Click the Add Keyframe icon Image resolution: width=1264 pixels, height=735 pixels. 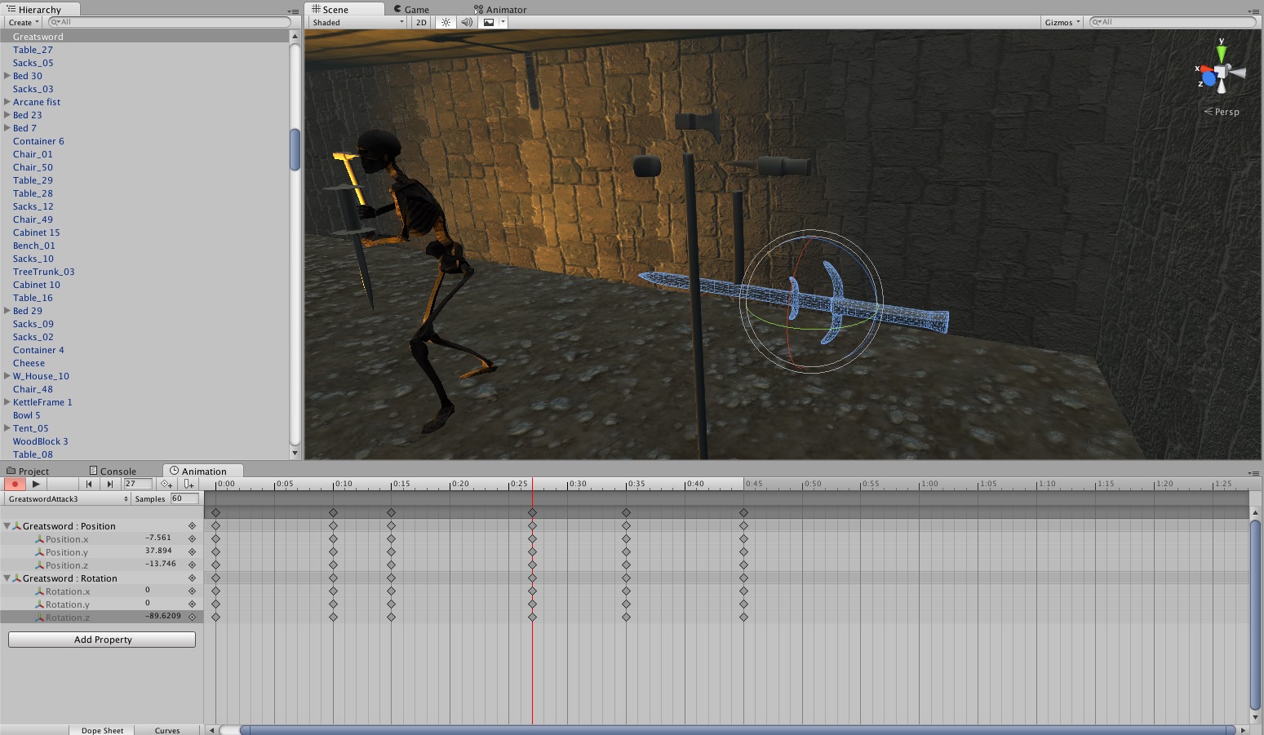point(166,484)
